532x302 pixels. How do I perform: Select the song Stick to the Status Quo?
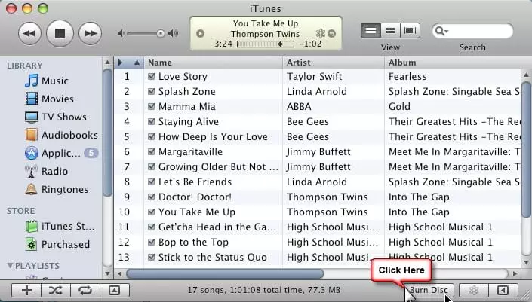click(x=212, y=258)
